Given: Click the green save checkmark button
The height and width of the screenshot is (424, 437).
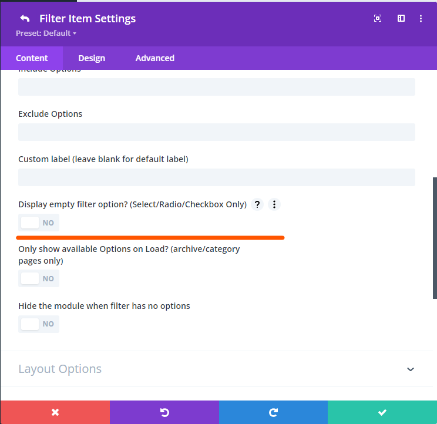Looking at the screenshot, I should tap(382, 412).
